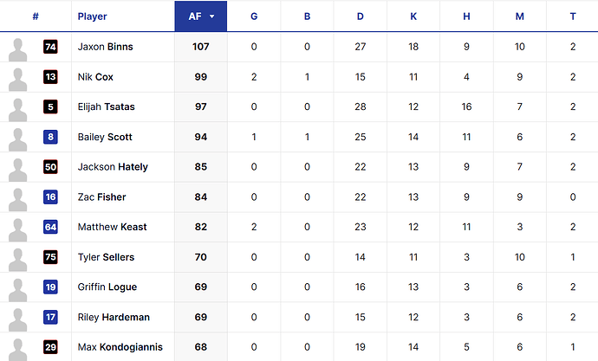
Task: Click Bailey Scott's blue number 8 badge
Action: 51,137
